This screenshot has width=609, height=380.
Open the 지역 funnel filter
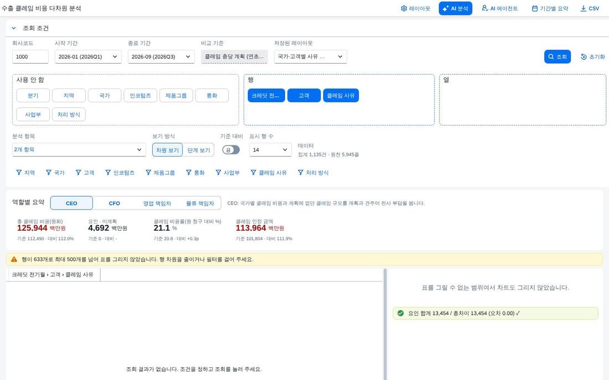25,173
